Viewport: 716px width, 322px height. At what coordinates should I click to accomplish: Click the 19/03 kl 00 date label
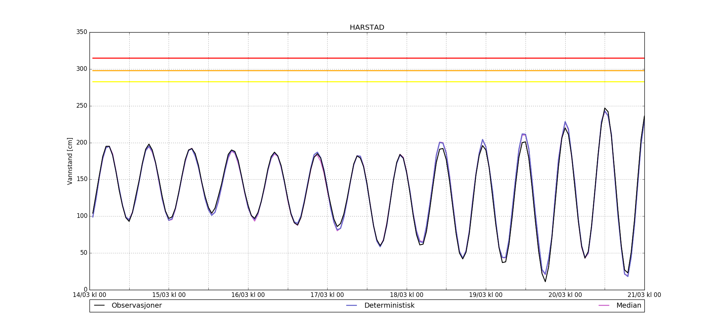485,295
